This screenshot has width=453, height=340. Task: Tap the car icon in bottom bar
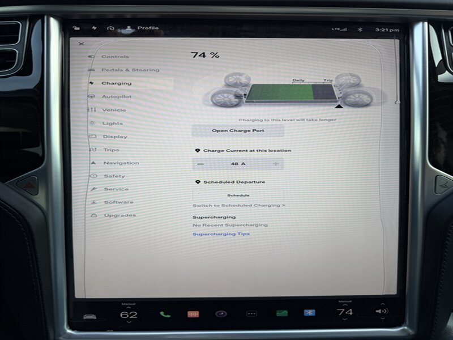tap(89, 316)
